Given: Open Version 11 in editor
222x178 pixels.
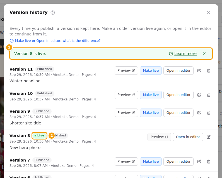Looking at the screenshot, I should tap(178, 71).
